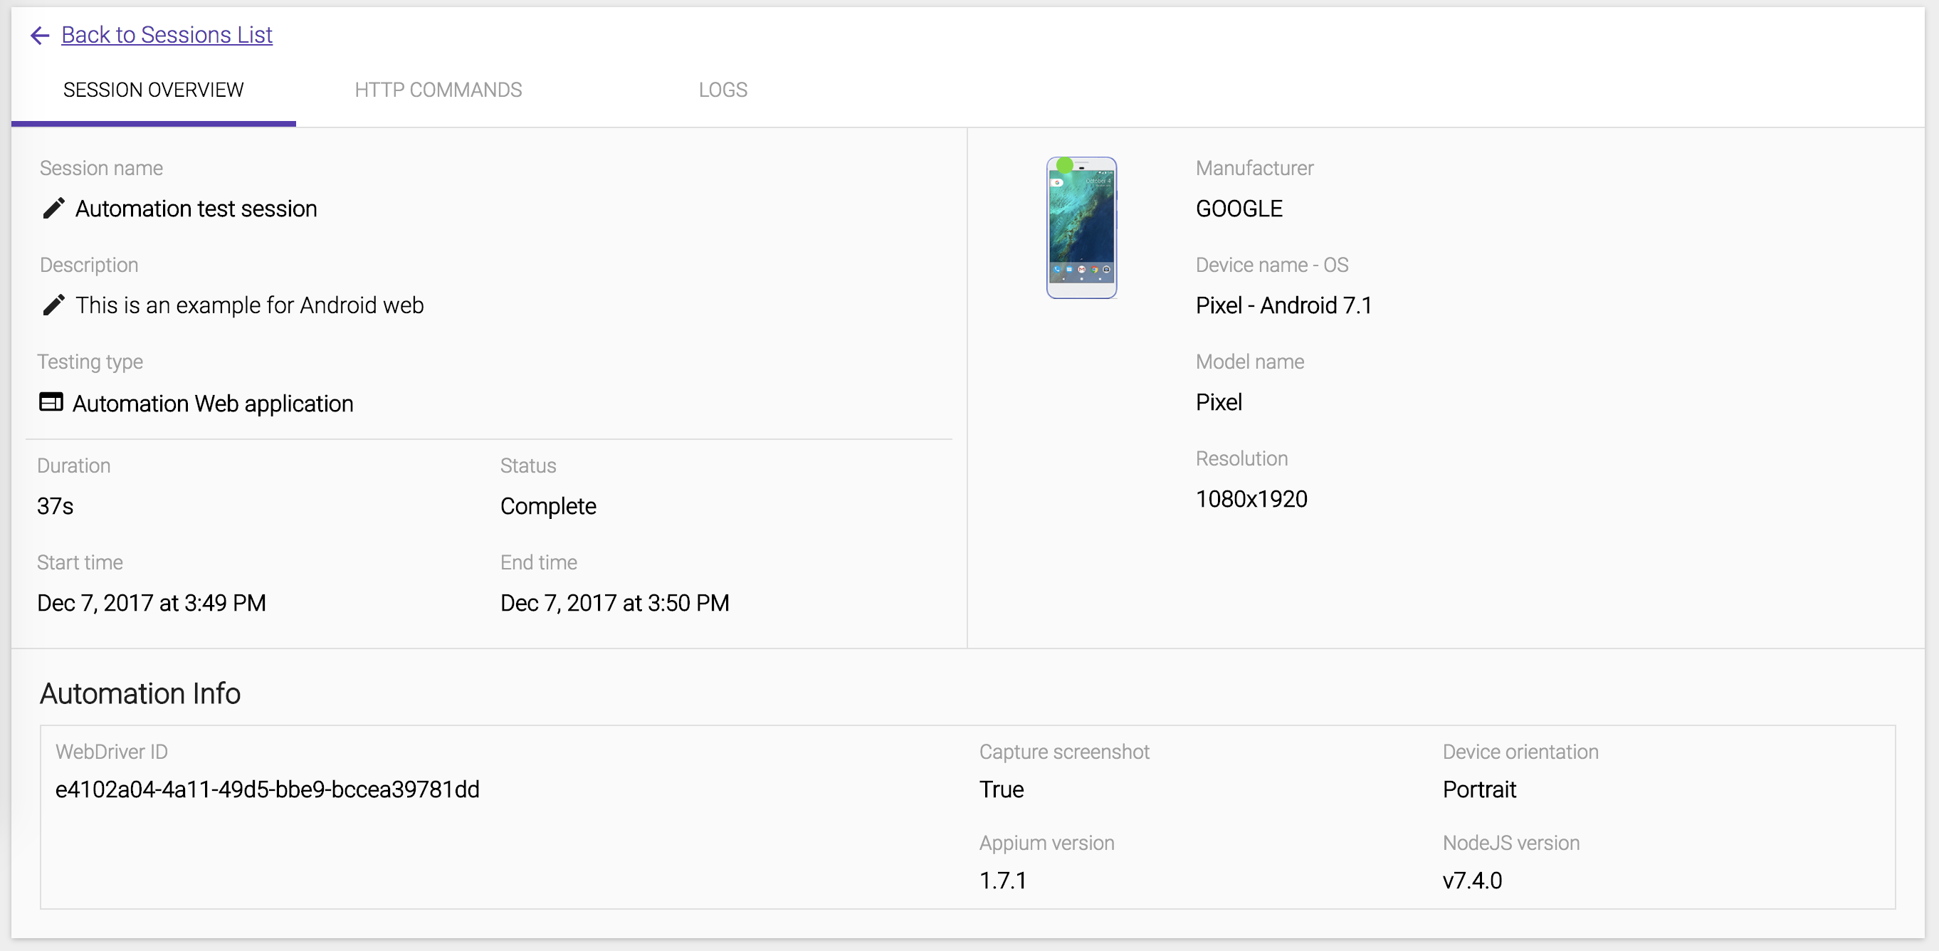Edit description using pencil icon
Image resolution: width=1939 pixels, height=951 pixels.
click(53, 305)
